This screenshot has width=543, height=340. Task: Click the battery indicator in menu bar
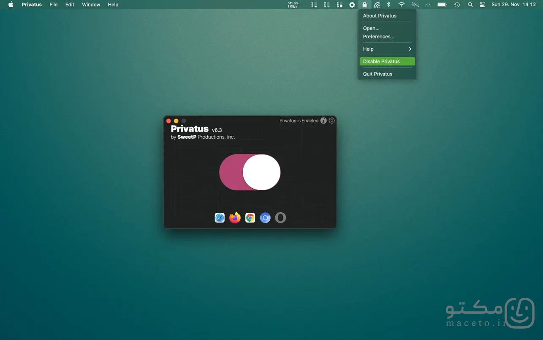tap(442, 5)
